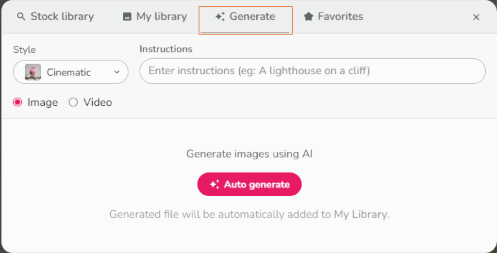Choose the Video option by its label
497x253 pixels.
tap(98, 102)
